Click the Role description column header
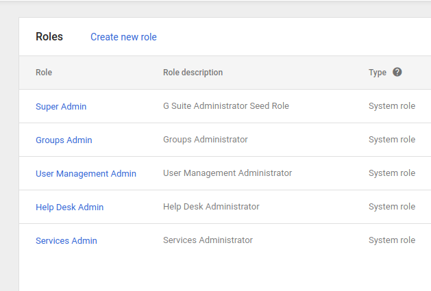The height and width of the screenshot is (291, 431). [x=193, y=73]
